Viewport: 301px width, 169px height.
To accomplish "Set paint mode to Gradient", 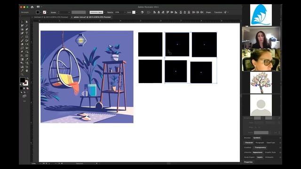I will click(x=24, y=88).
